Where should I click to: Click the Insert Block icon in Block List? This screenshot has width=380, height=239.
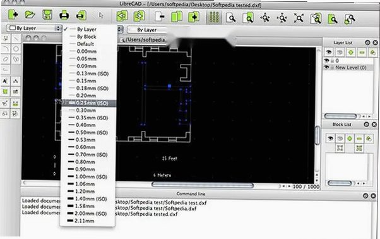(x=359, y=148)
